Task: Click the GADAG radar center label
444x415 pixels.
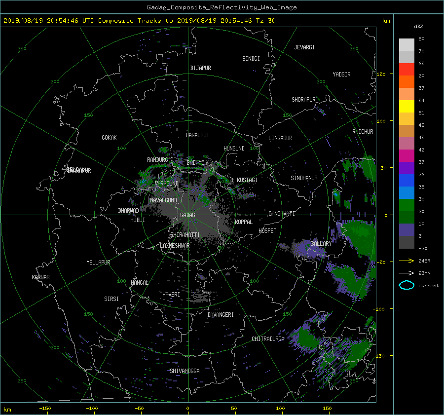Action: click(x=187, y=215)
